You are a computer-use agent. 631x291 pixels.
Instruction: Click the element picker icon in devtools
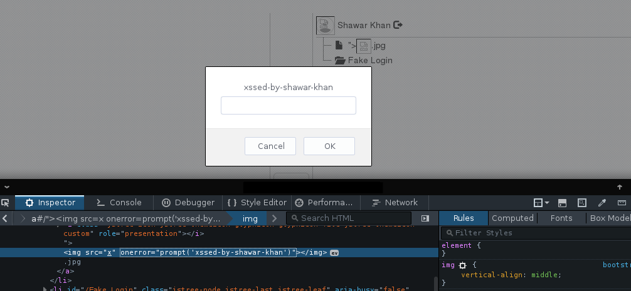click(x=5, y=203)
